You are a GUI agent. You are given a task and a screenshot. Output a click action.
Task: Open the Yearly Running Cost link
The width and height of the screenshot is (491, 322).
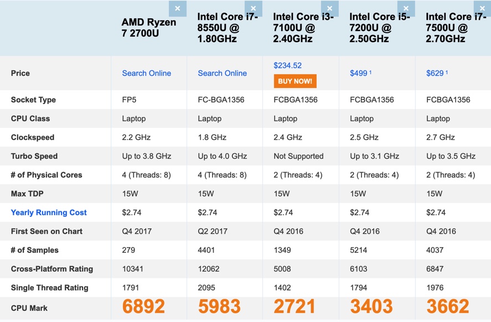pos(49,212)
